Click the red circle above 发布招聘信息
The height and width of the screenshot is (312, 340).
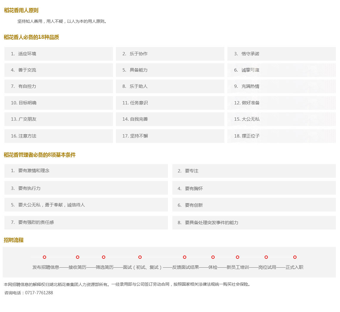coord(44,257)
